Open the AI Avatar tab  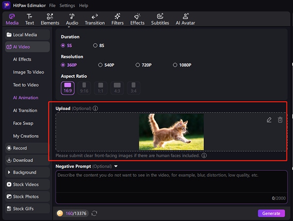point(185,19)
